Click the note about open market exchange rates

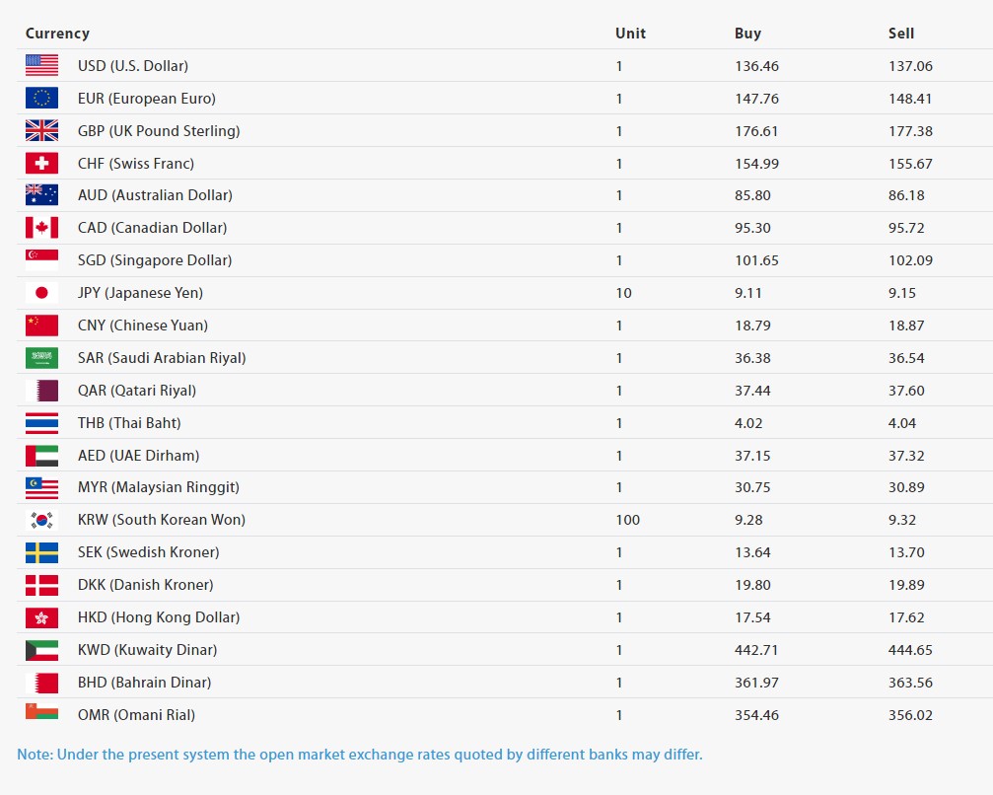coord(360,755)
